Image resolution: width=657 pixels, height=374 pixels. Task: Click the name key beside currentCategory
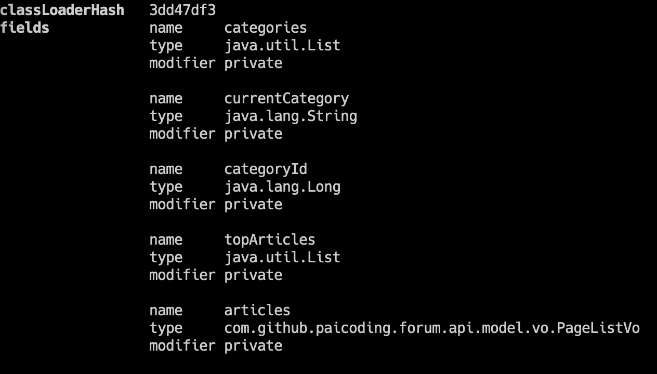pos(166,99)
